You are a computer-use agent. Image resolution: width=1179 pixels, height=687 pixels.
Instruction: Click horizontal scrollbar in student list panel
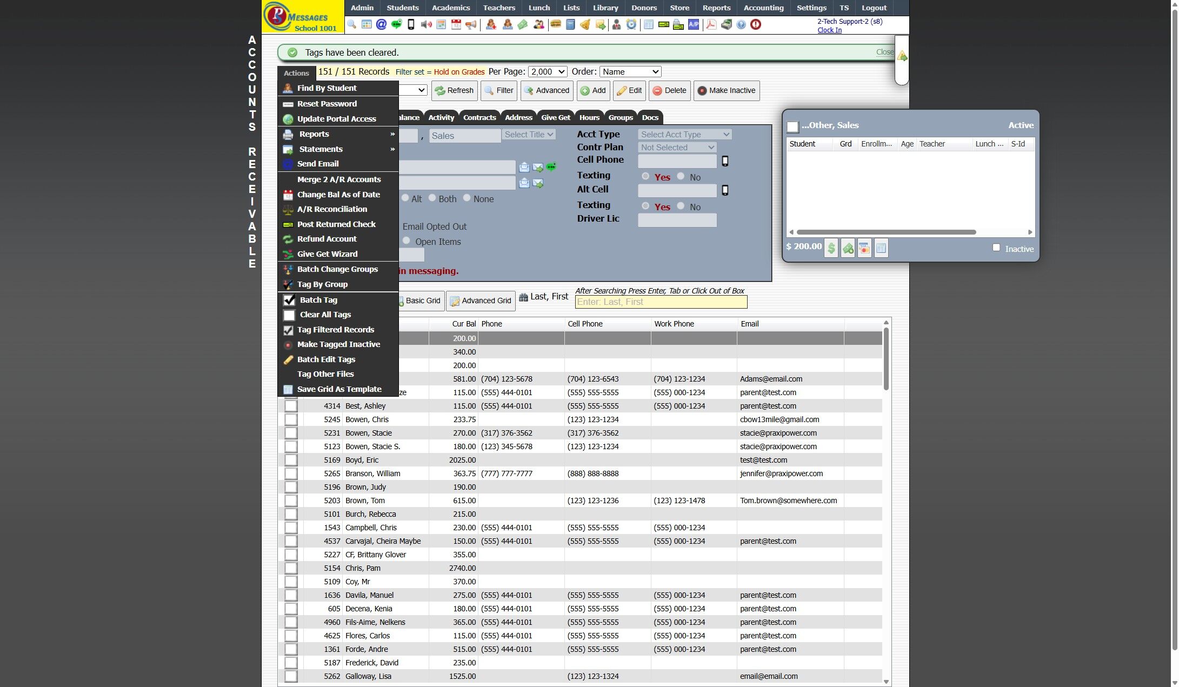coord(886,232)
